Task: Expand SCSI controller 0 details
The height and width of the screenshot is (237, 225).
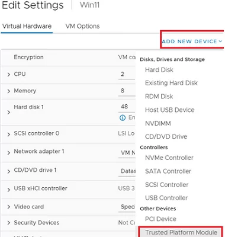Action: click(x=8, y=134)
